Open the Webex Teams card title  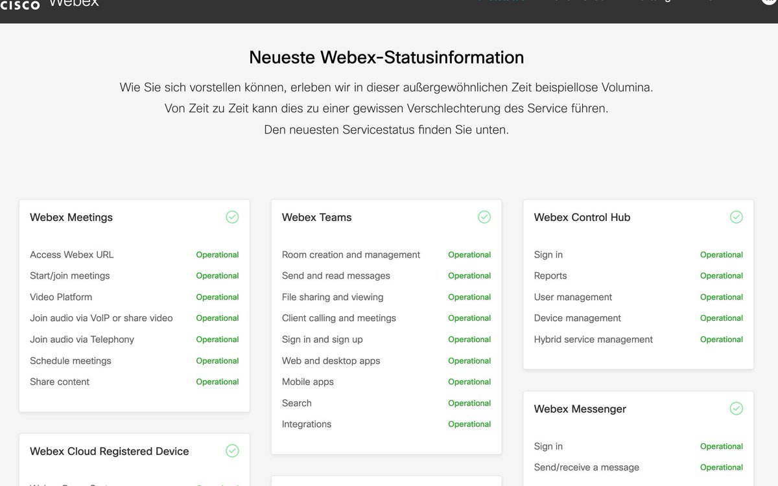point(317,218)
